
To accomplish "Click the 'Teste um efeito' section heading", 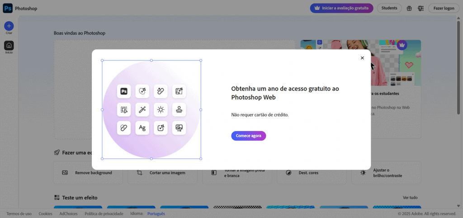I will 80,198.
